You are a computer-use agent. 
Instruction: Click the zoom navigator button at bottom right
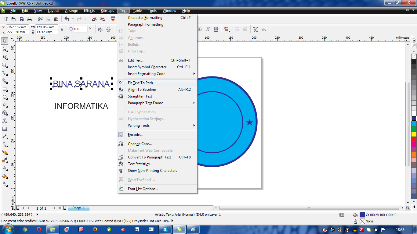[x=408, y=208]
